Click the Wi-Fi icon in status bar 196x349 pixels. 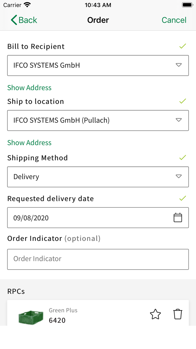26,4
